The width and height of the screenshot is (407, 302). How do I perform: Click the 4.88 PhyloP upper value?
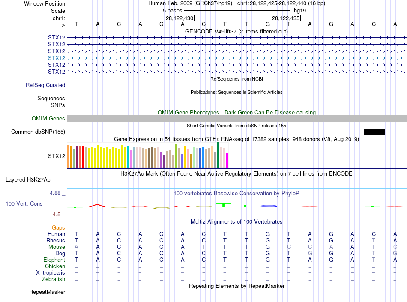coord(55,193)
